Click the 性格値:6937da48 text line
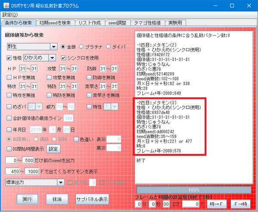Image resolution: width=258 pixels, height=212 pixels. [x=153, y=112]
